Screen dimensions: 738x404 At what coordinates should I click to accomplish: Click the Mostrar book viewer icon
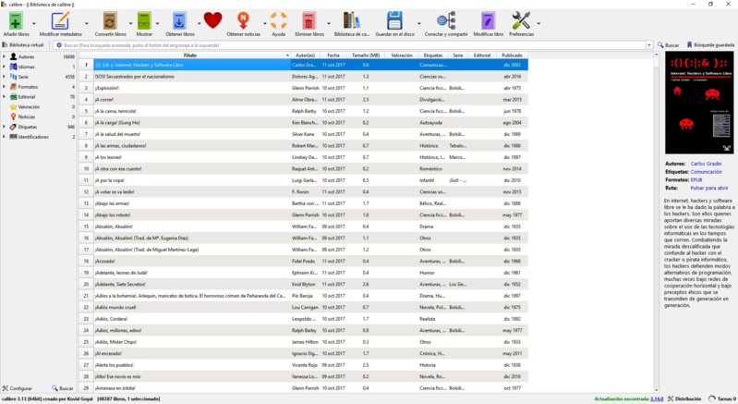[144, 20]
